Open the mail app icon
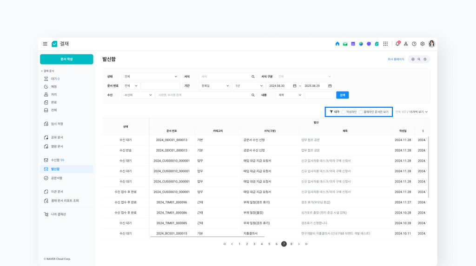The width and height of the screenshot is (476, 266). point(345,44)
